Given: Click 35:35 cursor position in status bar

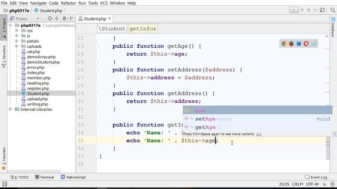Looking at the screenshot, I should coord(284,184).
